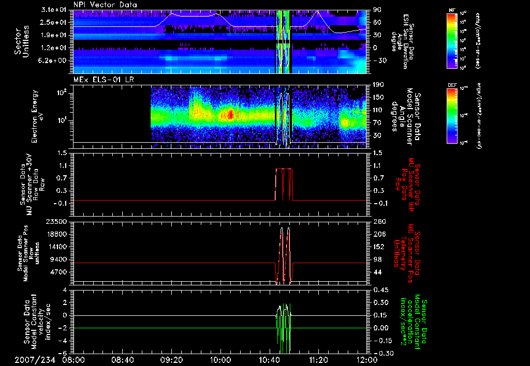
Task: Click the green acceleration spikes in bottom panel
Action: pyautogui.click(x=284, y=328)
